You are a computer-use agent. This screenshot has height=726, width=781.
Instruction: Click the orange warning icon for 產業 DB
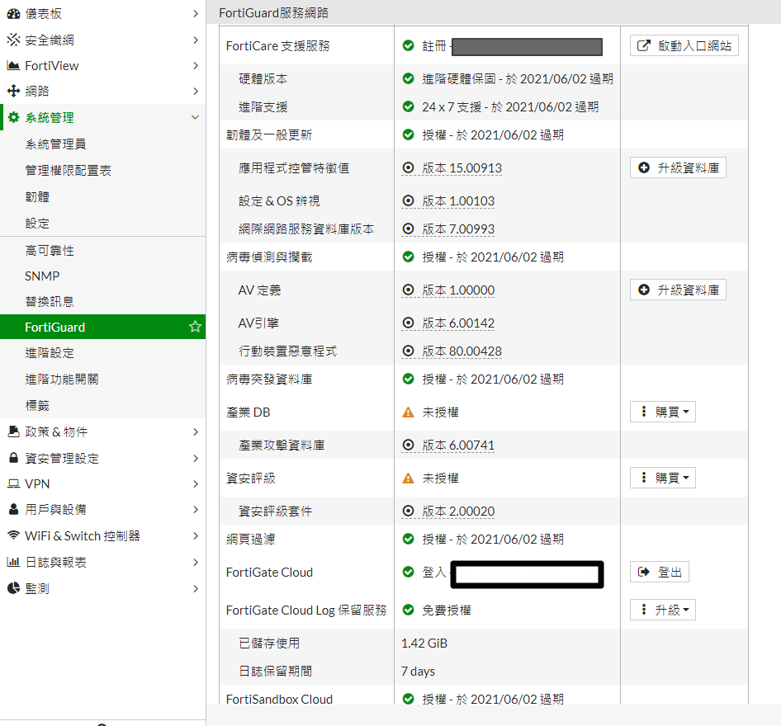coord(409,412)
